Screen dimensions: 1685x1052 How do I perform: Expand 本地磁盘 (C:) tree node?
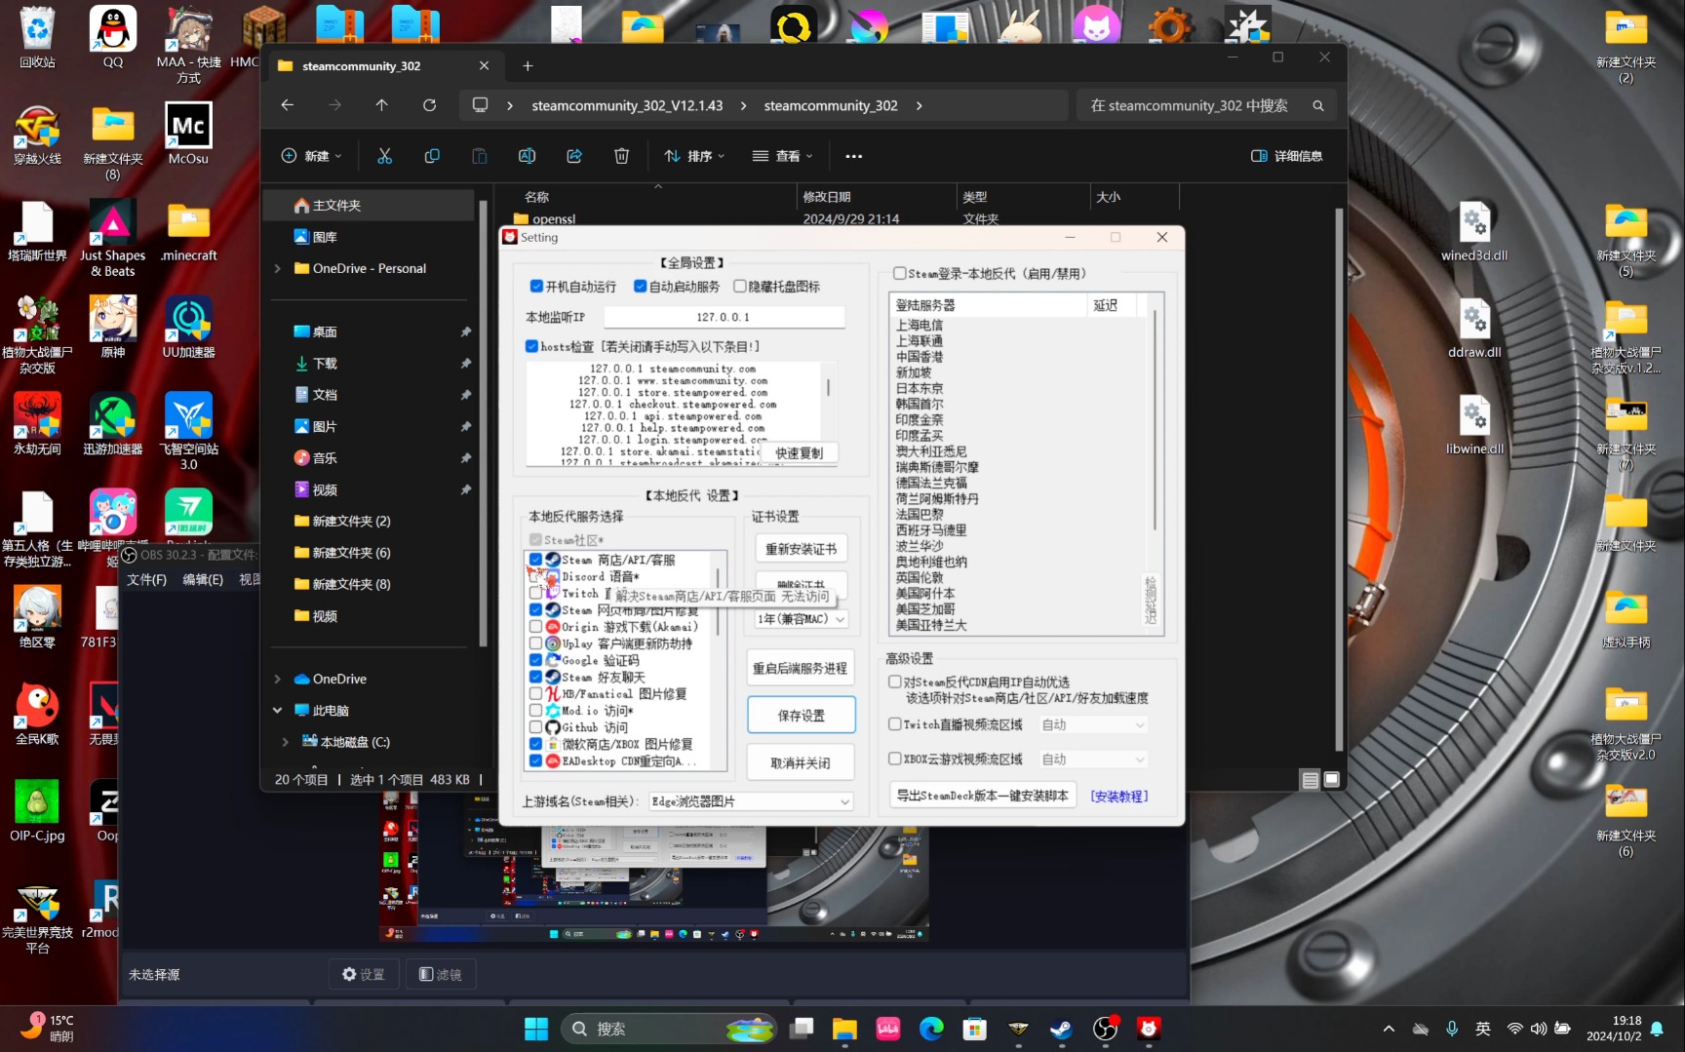pos(285,742)
